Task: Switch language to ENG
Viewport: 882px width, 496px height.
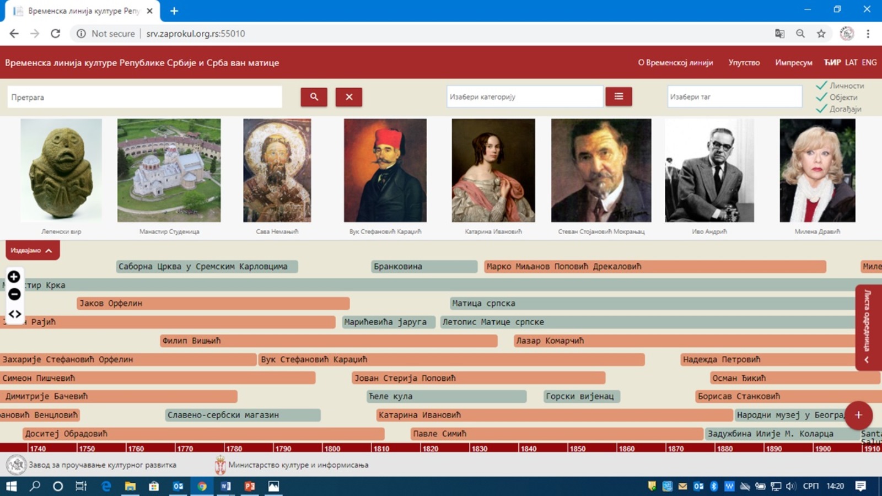Action: click(869, 62)
